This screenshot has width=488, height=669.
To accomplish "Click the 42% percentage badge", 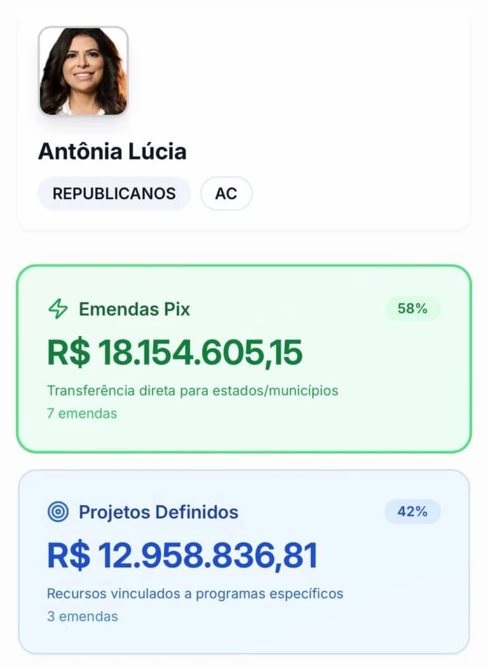I will point(412,511).
